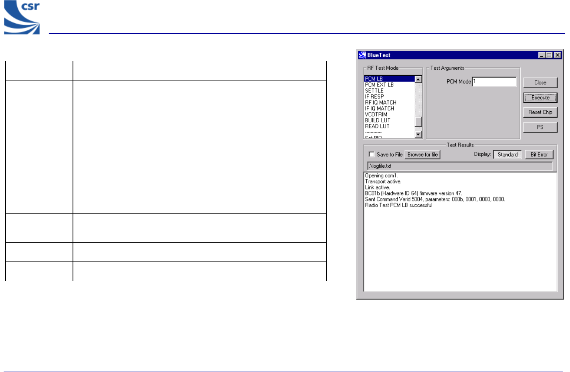Minimize the BlueTest window
This screenshot has height=372, width=570.
tap(542, 55)
